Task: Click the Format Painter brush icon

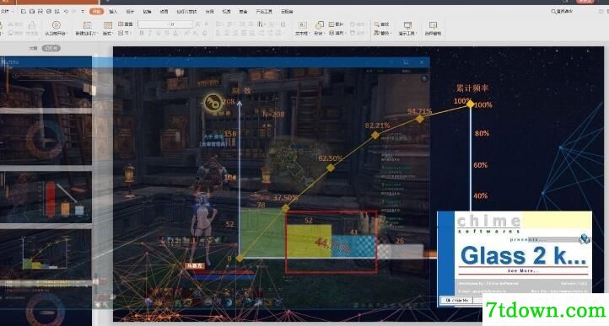Action: [32, 25]
